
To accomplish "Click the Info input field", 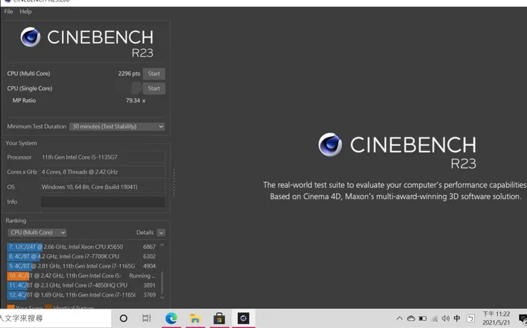I will click(x=103, y=201).
